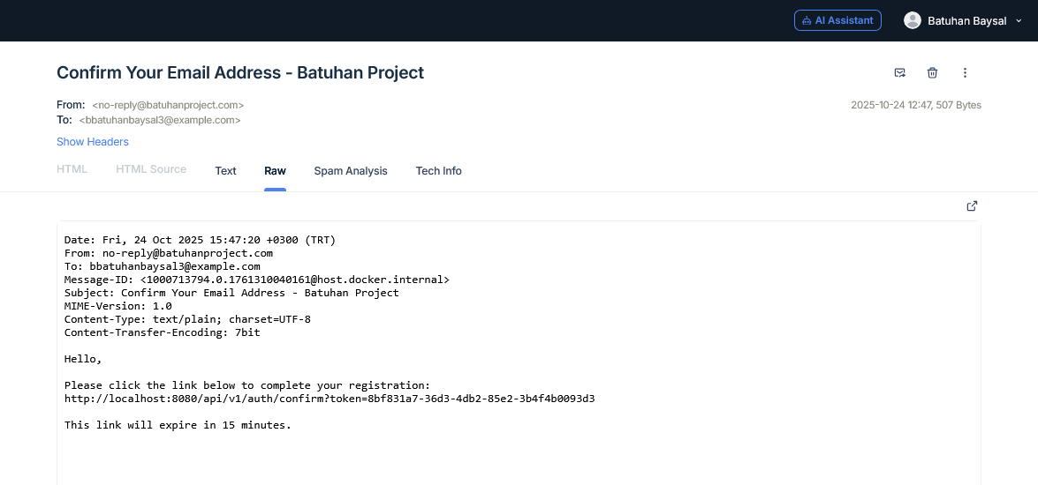Image resolution: width=1038 pixels, height=485 pixels.
Task: Click the Please click the link below line
Action: pyautogui.click(x=247, y=385)
